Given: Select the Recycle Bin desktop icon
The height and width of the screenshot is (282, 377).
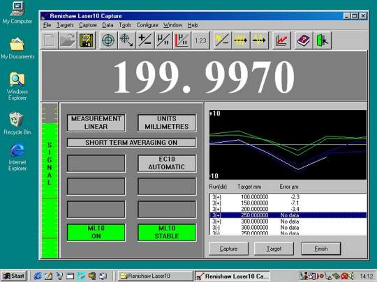Looking at the screenshot, I should tap(17, 123).
